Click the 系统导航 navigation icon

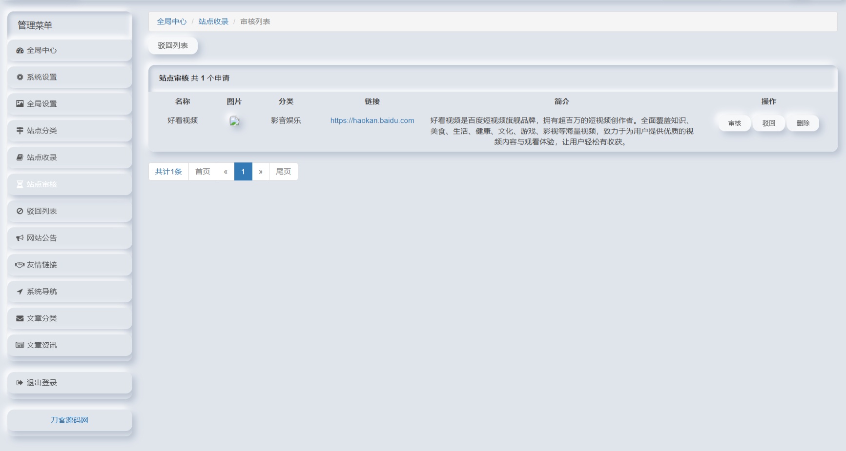point(19,292)
